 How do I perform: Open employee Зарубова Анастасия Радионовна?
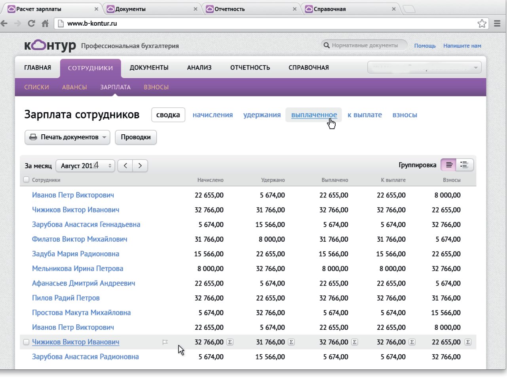point(85,357)
